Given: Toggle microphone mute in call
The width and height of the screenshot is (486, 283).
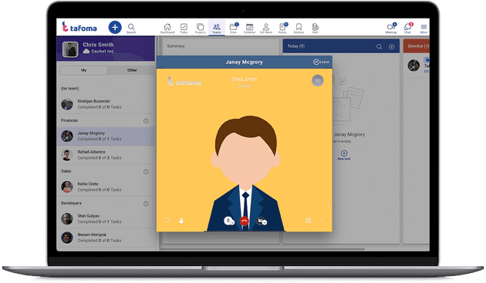Looking at the screenshot, I should point(229,221).
